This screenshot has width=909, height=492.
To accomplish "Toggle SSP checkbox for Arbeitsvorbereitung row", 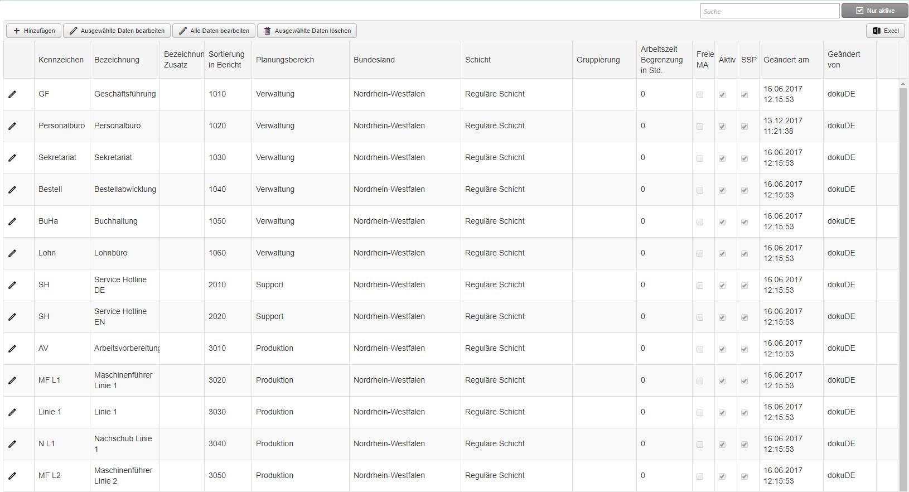I will (x=744, y=349).
